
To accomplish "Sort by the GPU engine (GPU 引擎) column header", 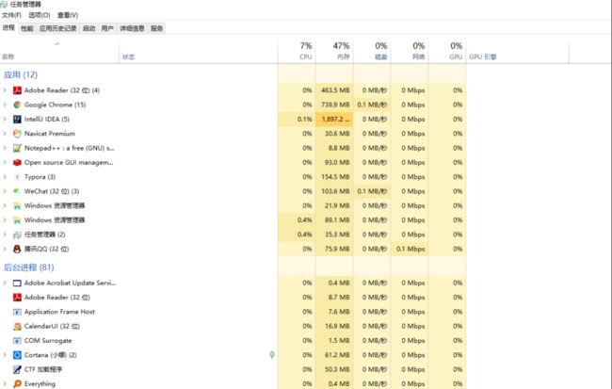I will [x=517, y=52].
